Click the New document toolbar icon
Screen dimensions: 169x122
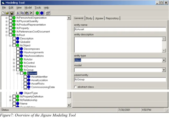3,13
